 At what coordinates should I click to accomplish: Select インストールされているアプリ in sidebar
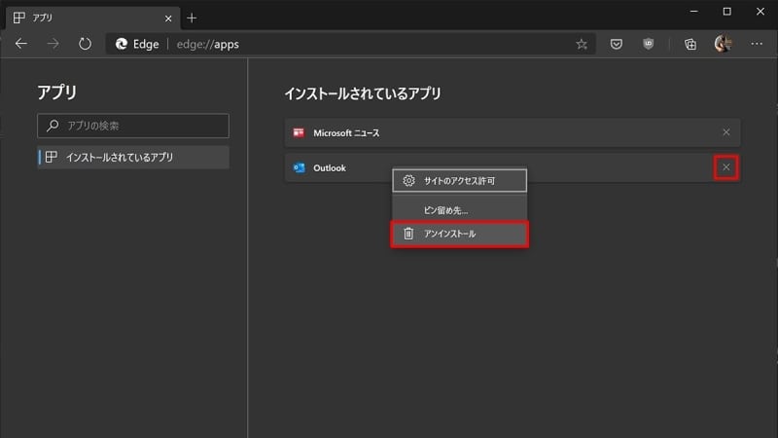tap(133, 157)
